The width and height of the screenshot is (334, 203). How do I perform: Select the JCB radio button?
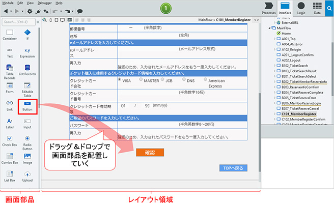tap(162, 79)
